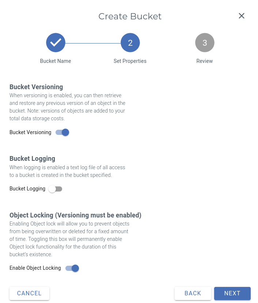Click the Set Properties step label

click(x=130, y=61)
